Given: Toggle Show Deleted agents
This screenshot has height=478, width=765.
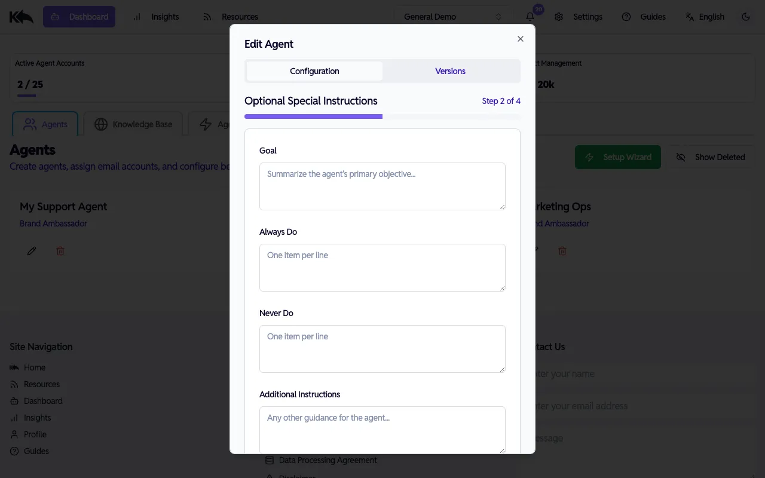Looking at the screenshot, I should pyautogui.click(x=711, y=157).
